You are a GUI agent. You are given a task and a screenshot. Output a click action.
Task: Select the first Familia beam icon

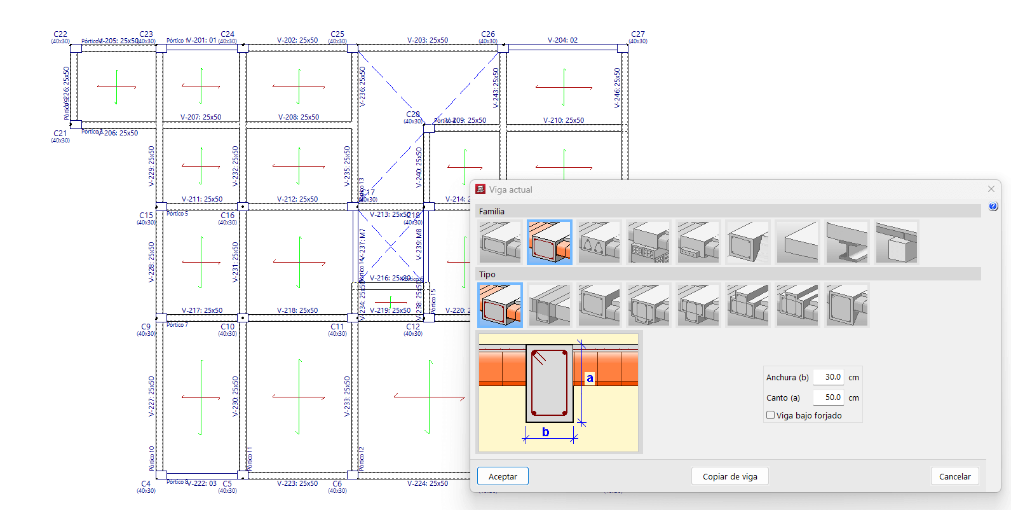tap(500, 242)
